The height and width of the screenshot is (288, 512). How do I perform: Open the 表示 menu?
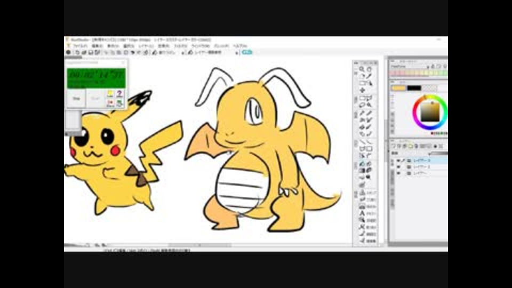(x=113, y=46)
